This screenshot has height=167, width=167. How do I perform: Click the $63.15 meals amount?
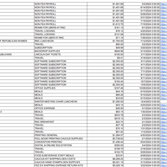(105, 112)
